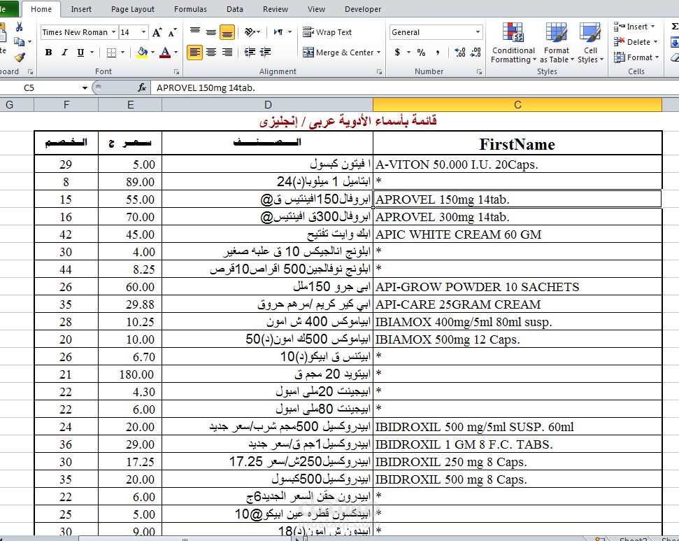Open font size 14 dropdown
The height and width of the screenshot is (541, 679).
[143, 32]
